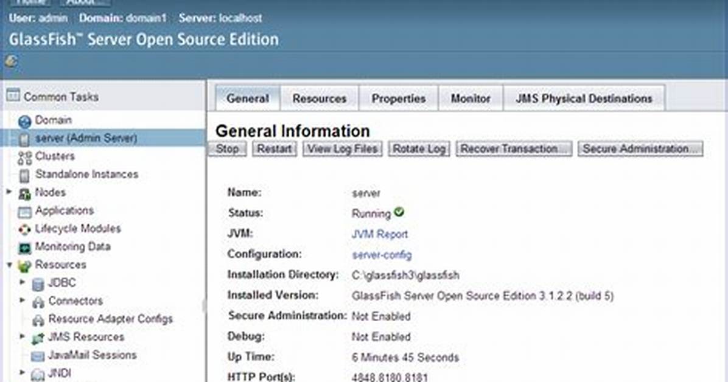728x382 pixels.
Task: Click the 'Server: localhost' header text
Action: tap(220, 18)
